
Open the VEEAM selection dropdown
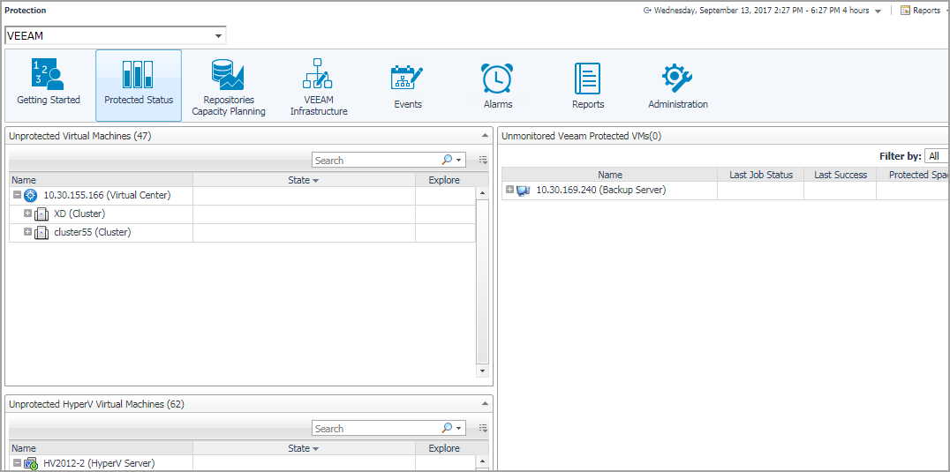[218, 36]
